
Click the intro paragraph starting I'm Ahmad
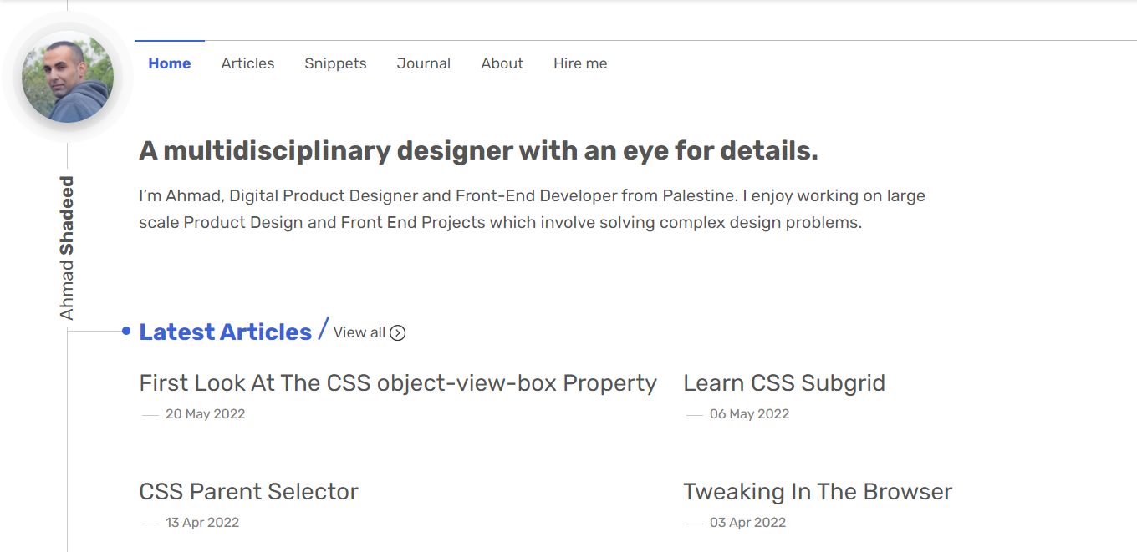[x=532, y=210]
